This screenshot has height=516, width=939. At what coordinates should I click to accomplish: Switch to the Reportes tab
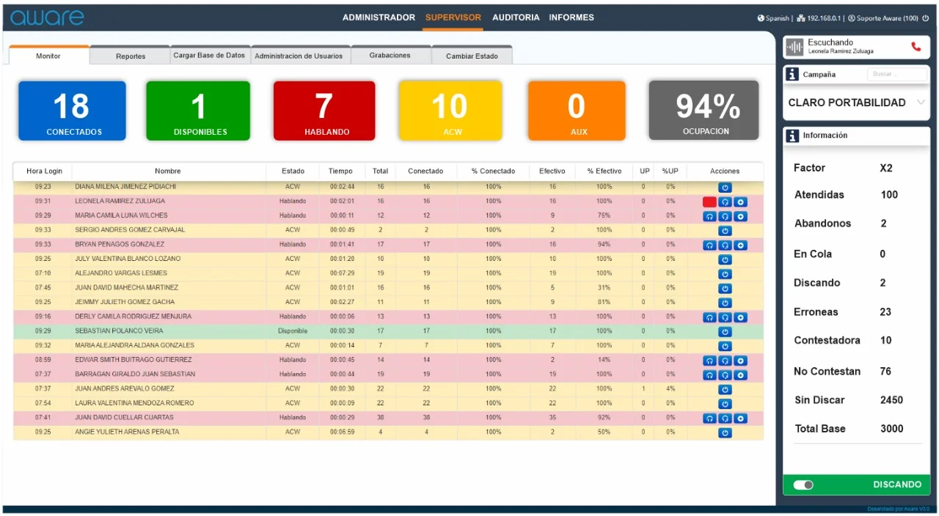129,55
